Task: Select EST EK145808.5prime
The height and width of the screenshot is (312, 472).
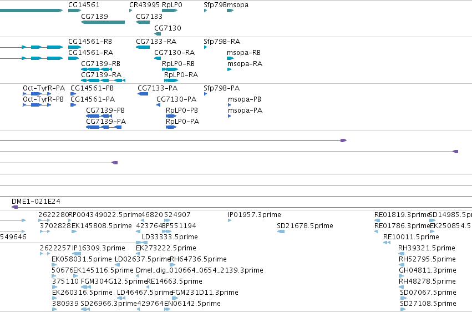Action: pos(74,232)
